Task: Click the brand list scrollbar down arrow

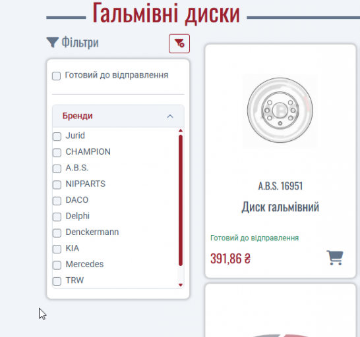Action: pyautogui.click(x=181, y=285)
